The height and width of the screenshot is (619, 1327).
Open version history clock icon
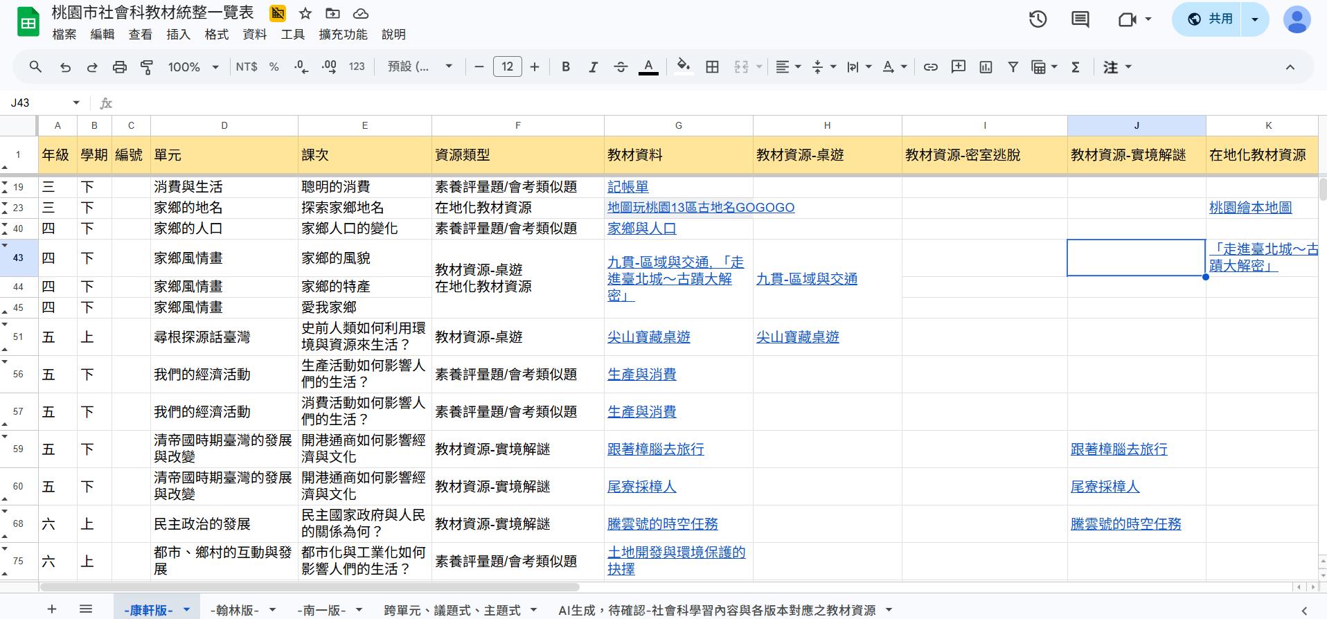1037,19
